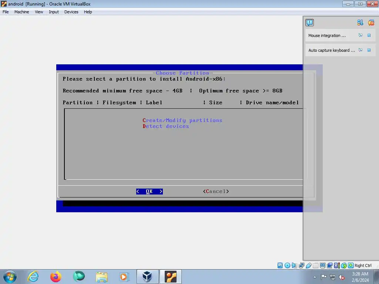This screenshot has width=379, height=284.
Task: Click the USB devices status icon
Action: point(308,266)
